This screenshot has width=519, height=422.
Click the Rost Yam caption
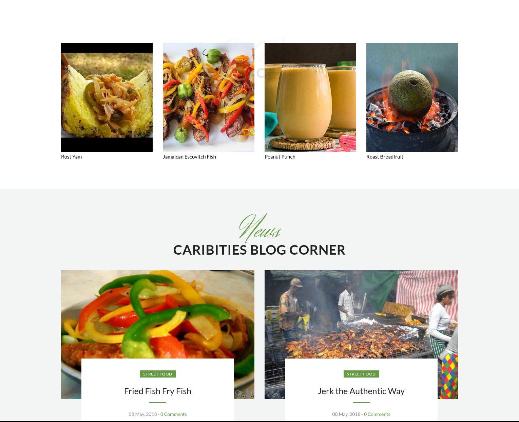[x=71, y=157]
